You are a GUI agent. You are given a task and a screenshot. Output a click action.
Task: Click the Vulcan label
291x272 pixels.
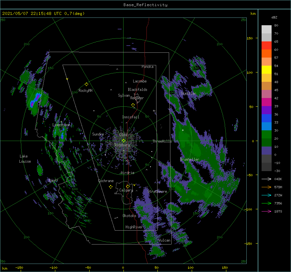(165, 240)
